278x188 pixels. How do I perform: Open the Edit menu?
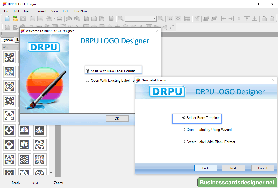tap(16, 11)
